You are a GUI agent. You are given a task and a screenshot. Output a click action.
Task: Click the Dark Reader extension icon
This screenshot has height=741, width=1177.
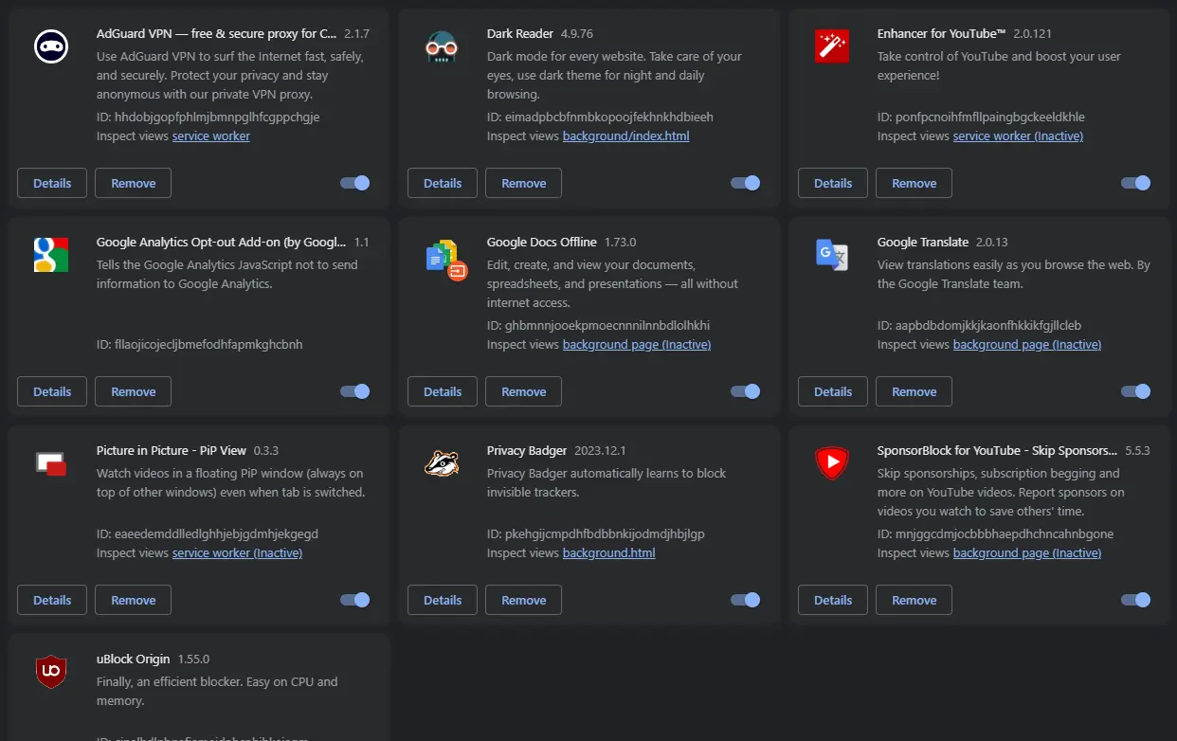(x=442, y=46)
